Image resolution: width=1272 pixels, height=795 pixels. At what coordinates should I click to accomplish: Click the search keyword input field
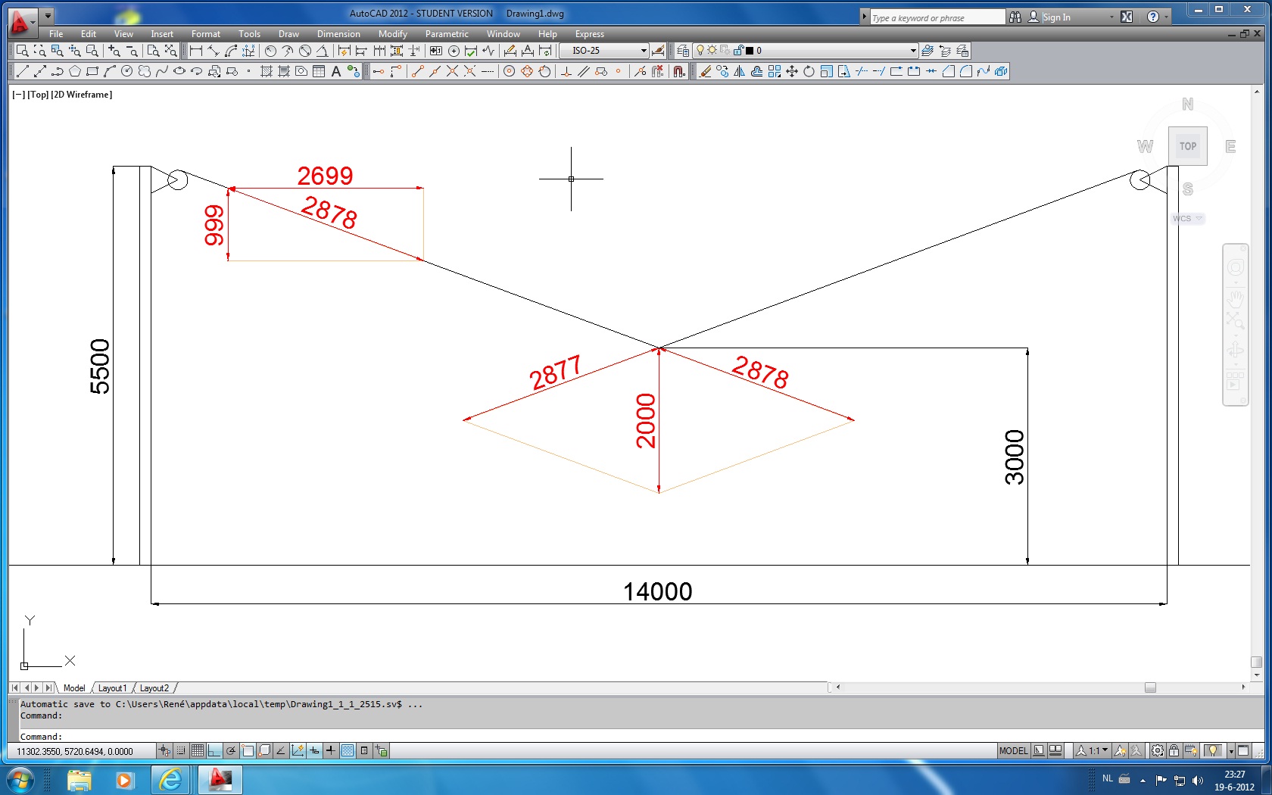(937, 17)
